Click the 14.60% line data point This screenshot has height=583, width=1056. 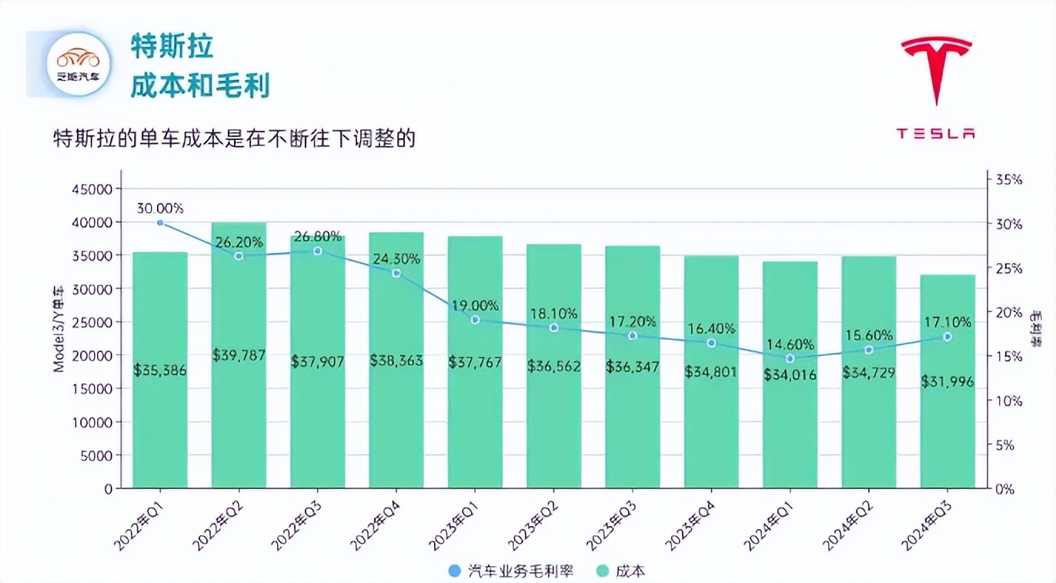[790, 358]
